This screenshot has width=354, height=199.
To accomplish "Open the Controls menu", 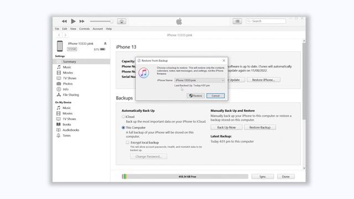I will pyautogui.click(x=84, y=29).
